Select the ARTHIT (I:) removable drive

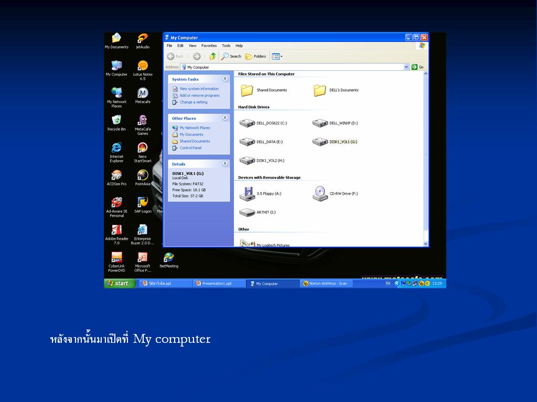257,213
